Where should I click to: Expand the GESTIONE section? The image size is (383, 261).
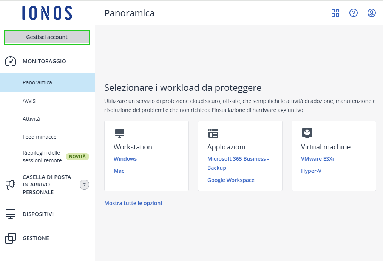tap(36, 238)
